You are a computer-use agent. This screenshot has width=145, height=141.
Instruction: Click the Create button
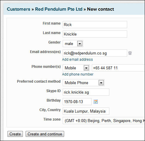(15, 134)
